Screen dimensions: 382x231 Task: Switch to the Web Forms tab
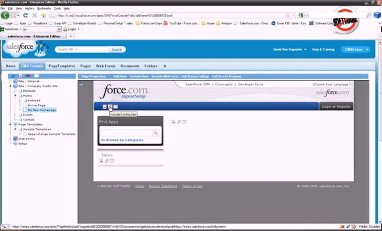click(x=106, y=66)
